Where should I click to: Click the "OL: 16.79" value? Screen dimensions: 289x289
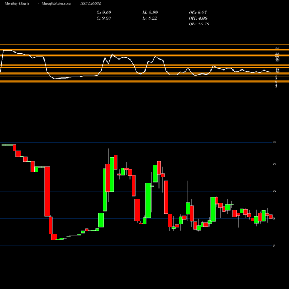(x=199, y=24)
